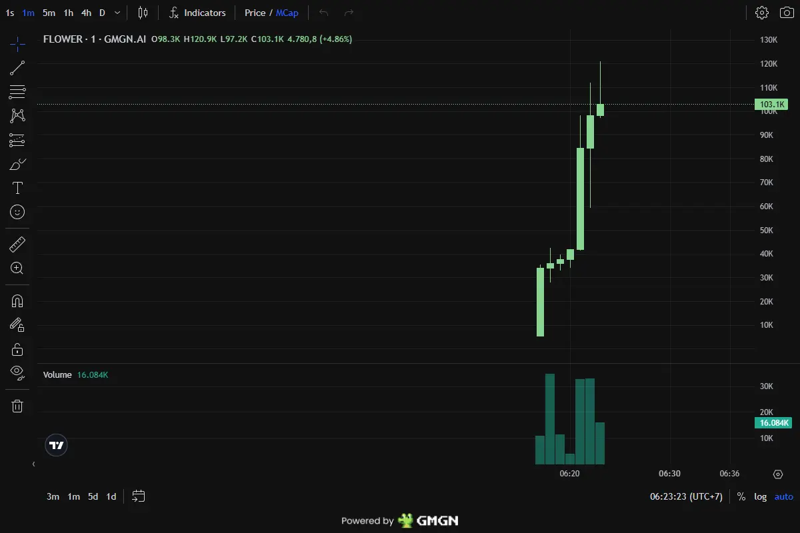Toggle stay in drawing mode
Image resolution: width=800 pixels, height=533 pixels.
point(17,325)
